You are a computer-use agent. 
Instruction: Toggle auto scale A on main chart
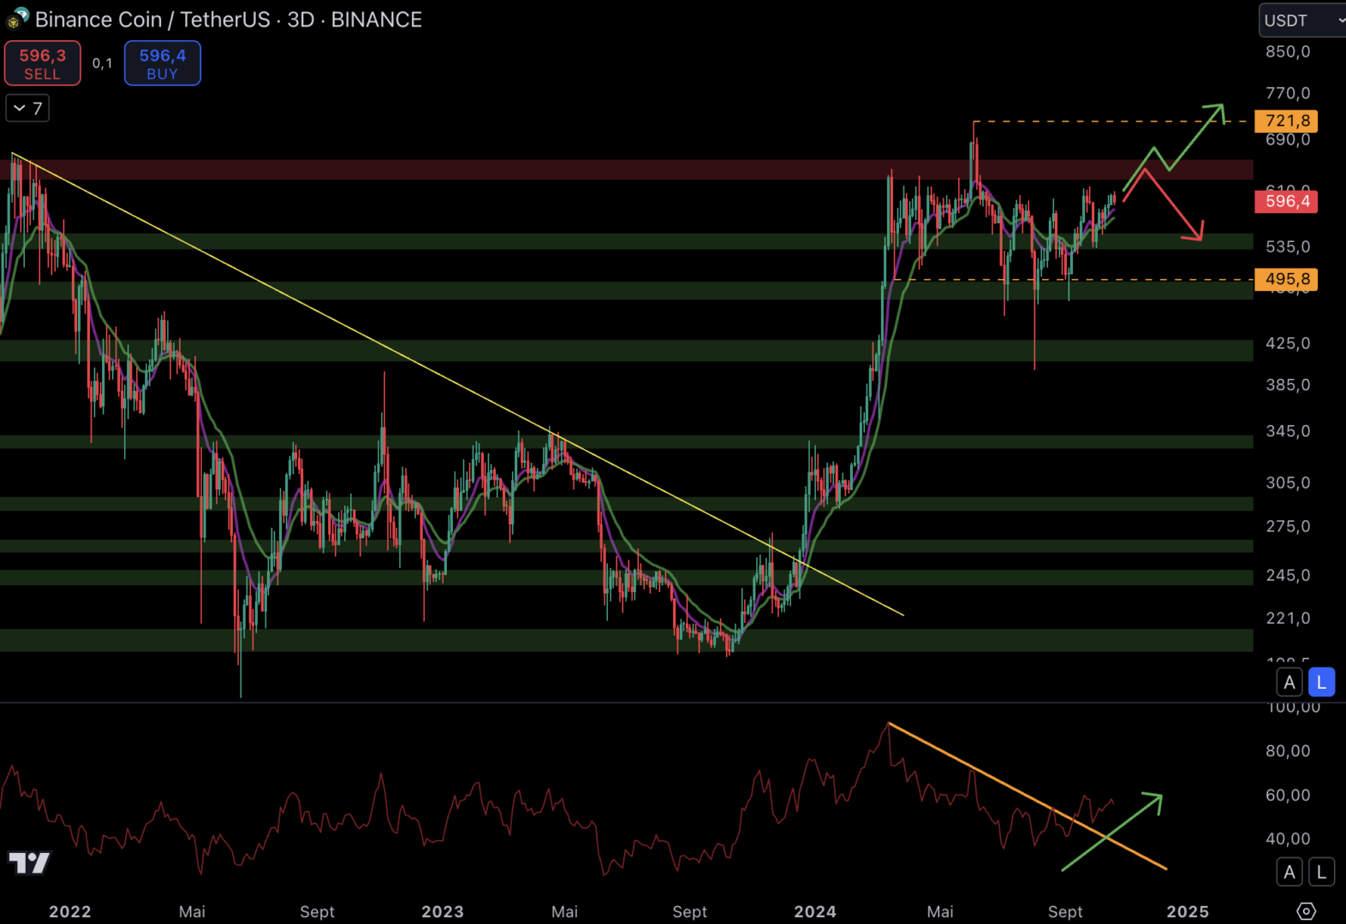[1289, 682]
